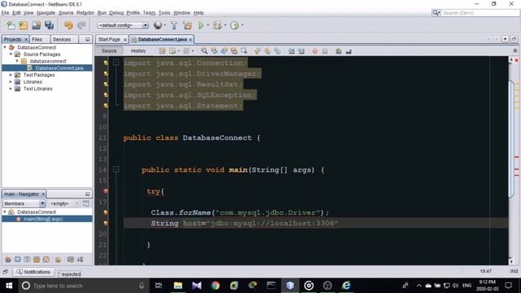Collapse the Source Packages node

pos(11,55)
